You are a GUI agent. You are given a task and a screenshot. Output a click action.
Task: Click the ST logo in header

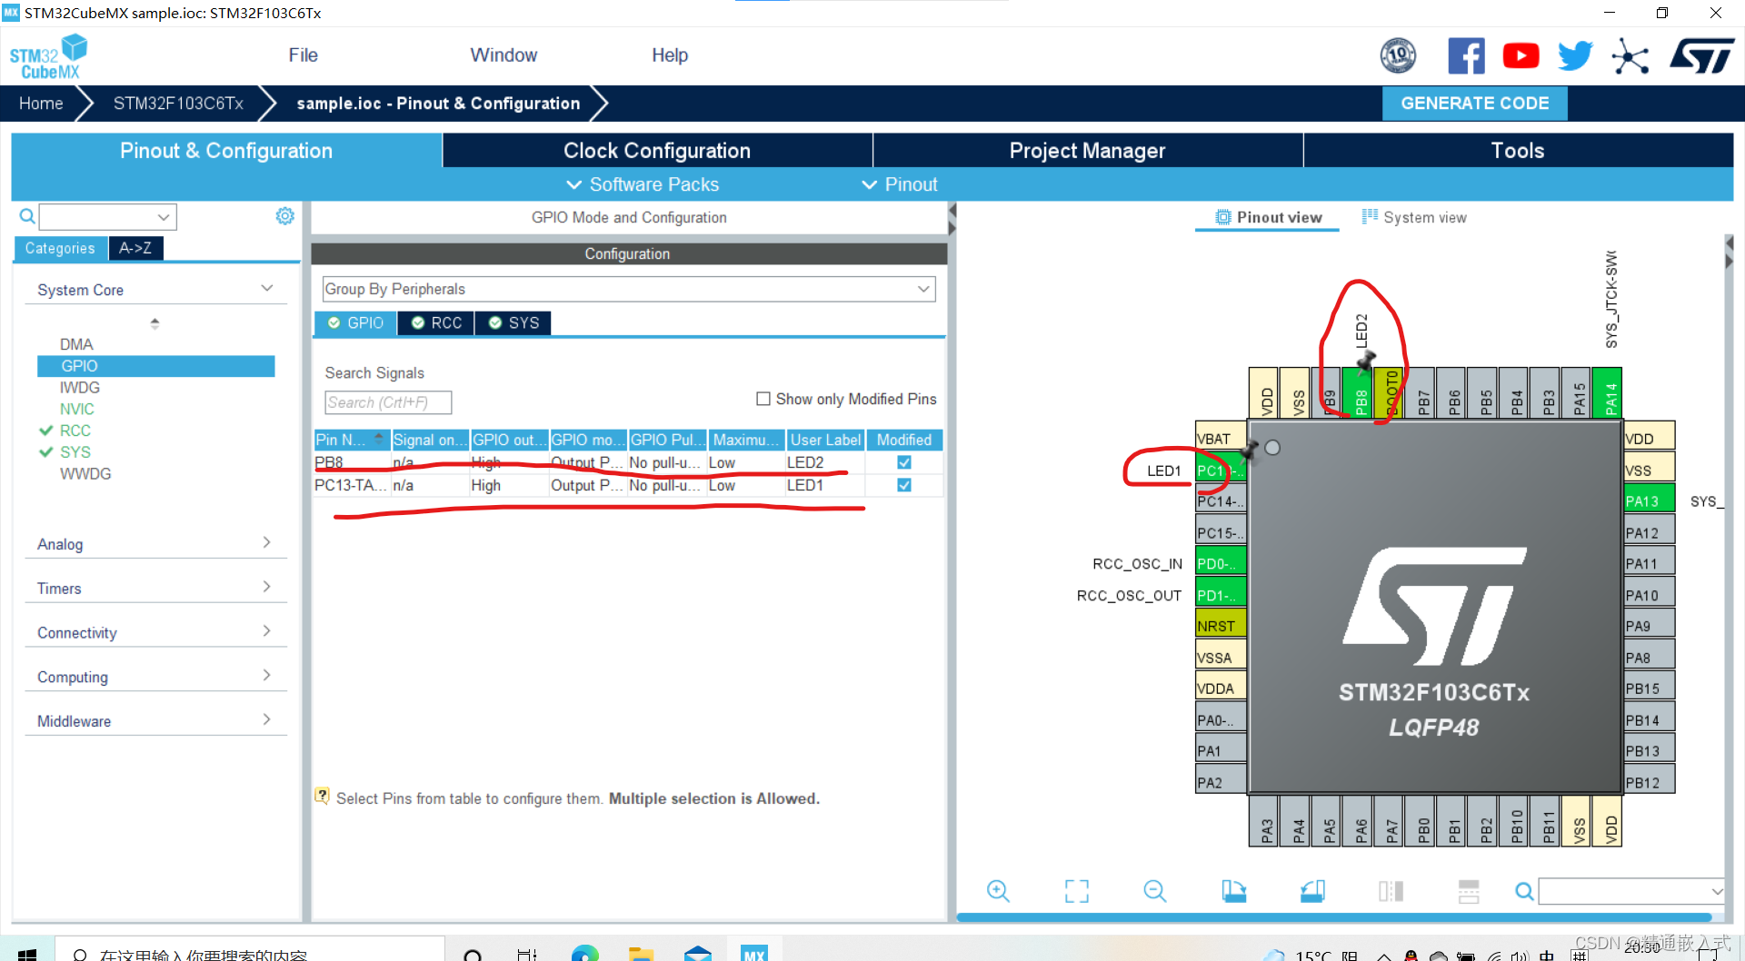tap(1701, 56)
